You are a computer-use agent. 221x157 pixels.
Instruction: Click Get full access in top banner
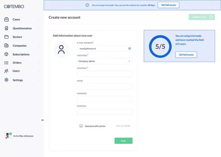point(168,5)
